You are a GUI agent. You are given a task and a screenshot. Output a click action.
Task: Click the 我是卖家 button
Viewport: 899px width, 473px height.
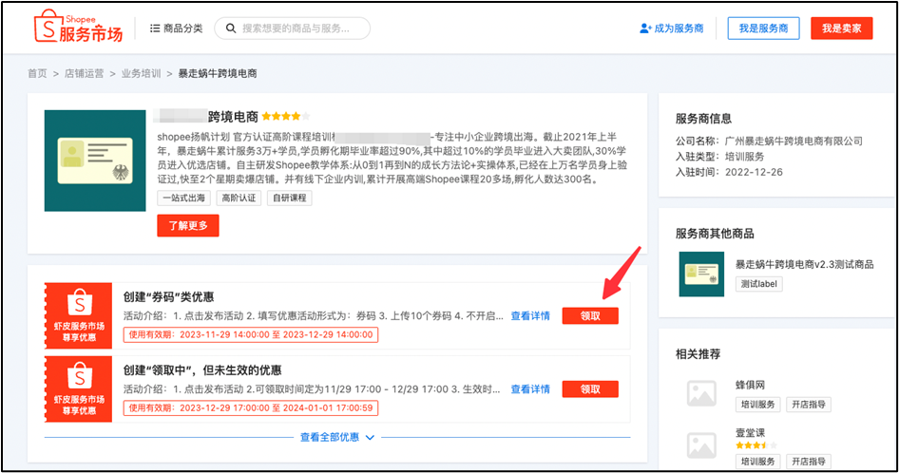point(841,28)
